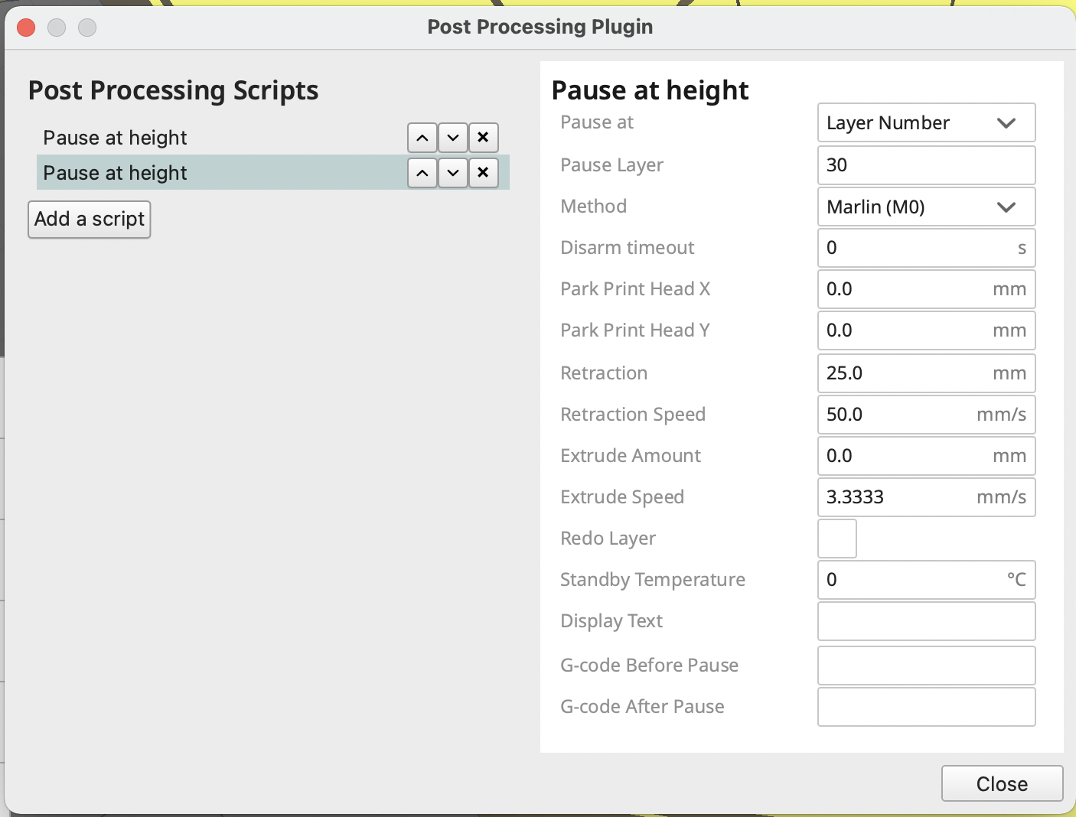Click the Add a script button
Screen dimensions: 1076x817
click(90, 220)
